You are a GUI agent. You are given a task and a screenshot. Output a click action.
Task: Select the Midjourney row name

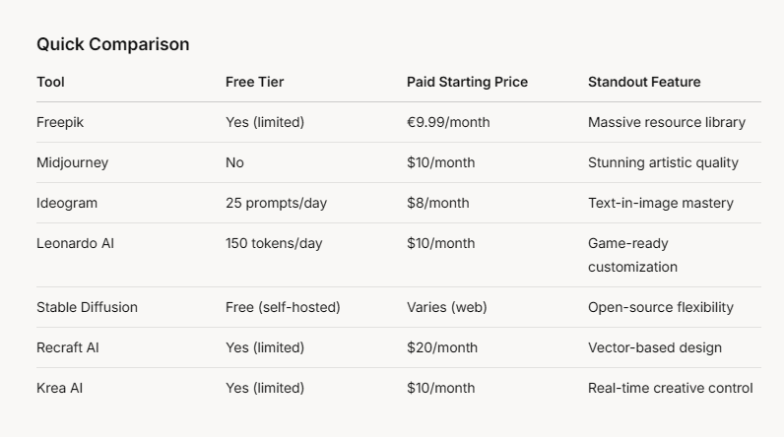73,162
